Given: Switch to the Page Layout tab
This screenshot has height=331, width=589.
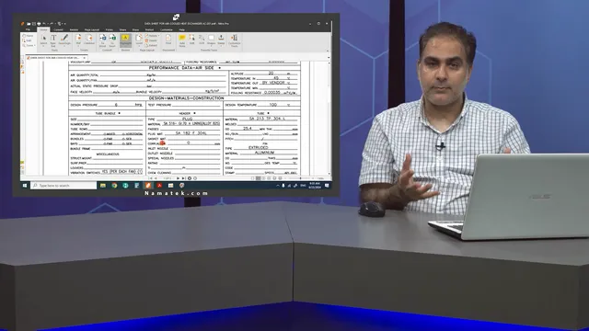Looking at the screenshot, I should point(92,29).
